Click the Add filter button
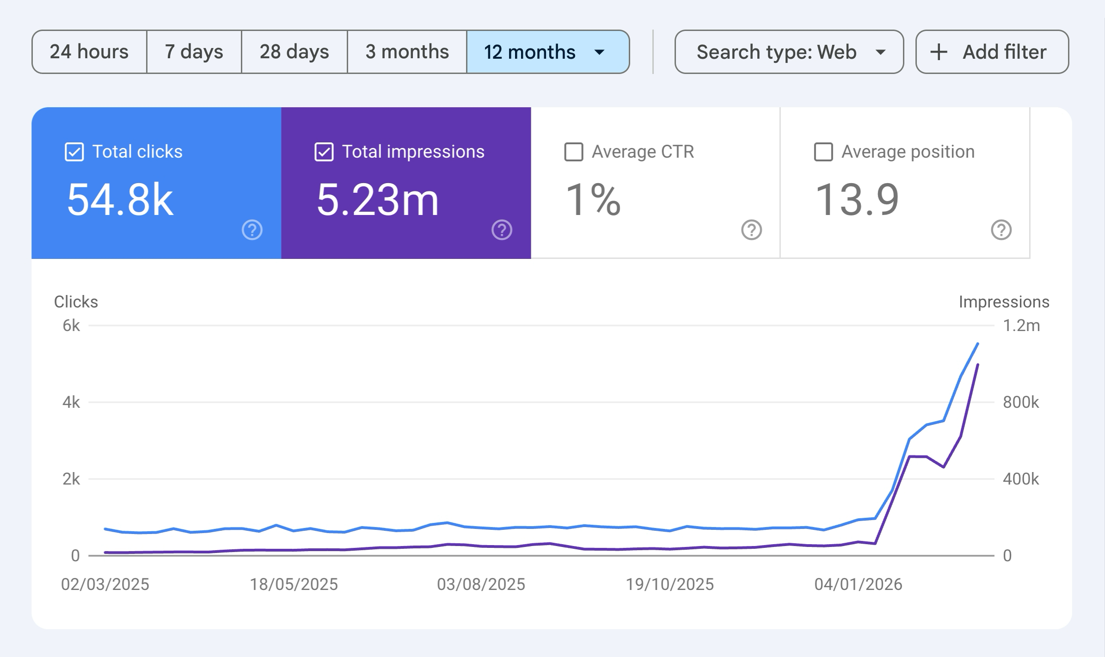This screenshot has height=657, width=1105. pos(992,52)
